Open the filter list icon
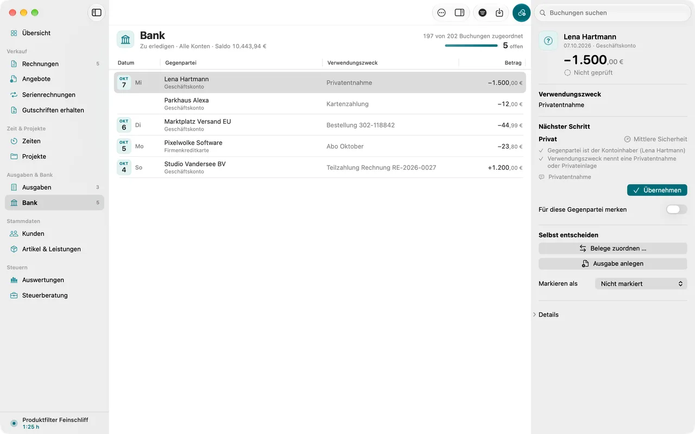 483,12
